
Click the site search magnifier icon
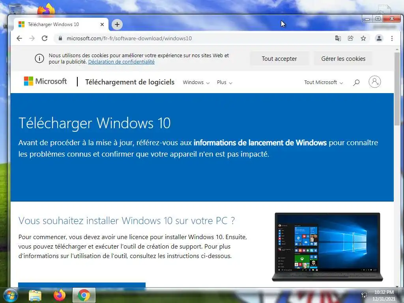point(356,82)
